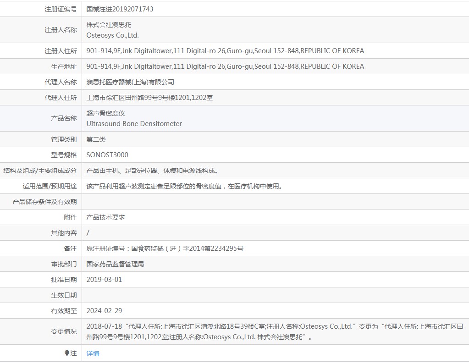Viewport: 469px width, 364px height.
Task: Click the 注册证编号 label
Action: (x=61, y=9)
